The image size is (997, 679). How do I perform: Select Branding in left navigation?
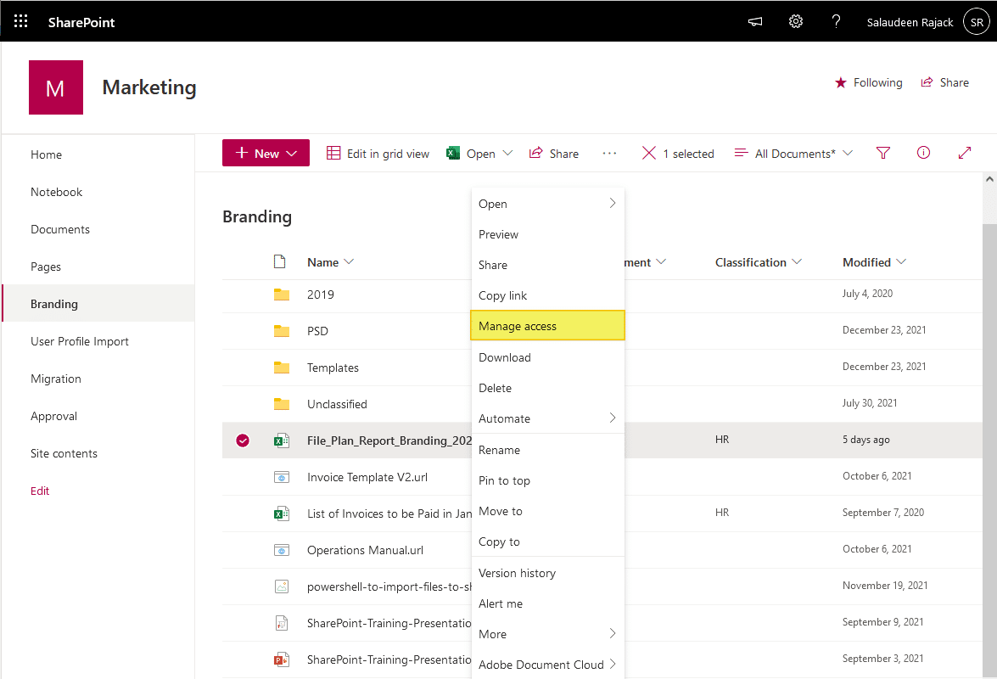coord(98,303)
